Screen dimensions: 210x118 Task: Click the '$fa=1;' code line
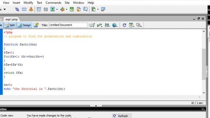click(9, 52)
